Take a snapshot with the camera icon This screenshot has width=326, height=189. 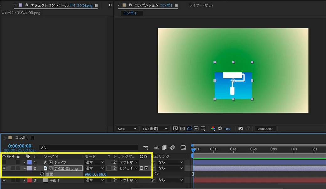click(240, 129)
